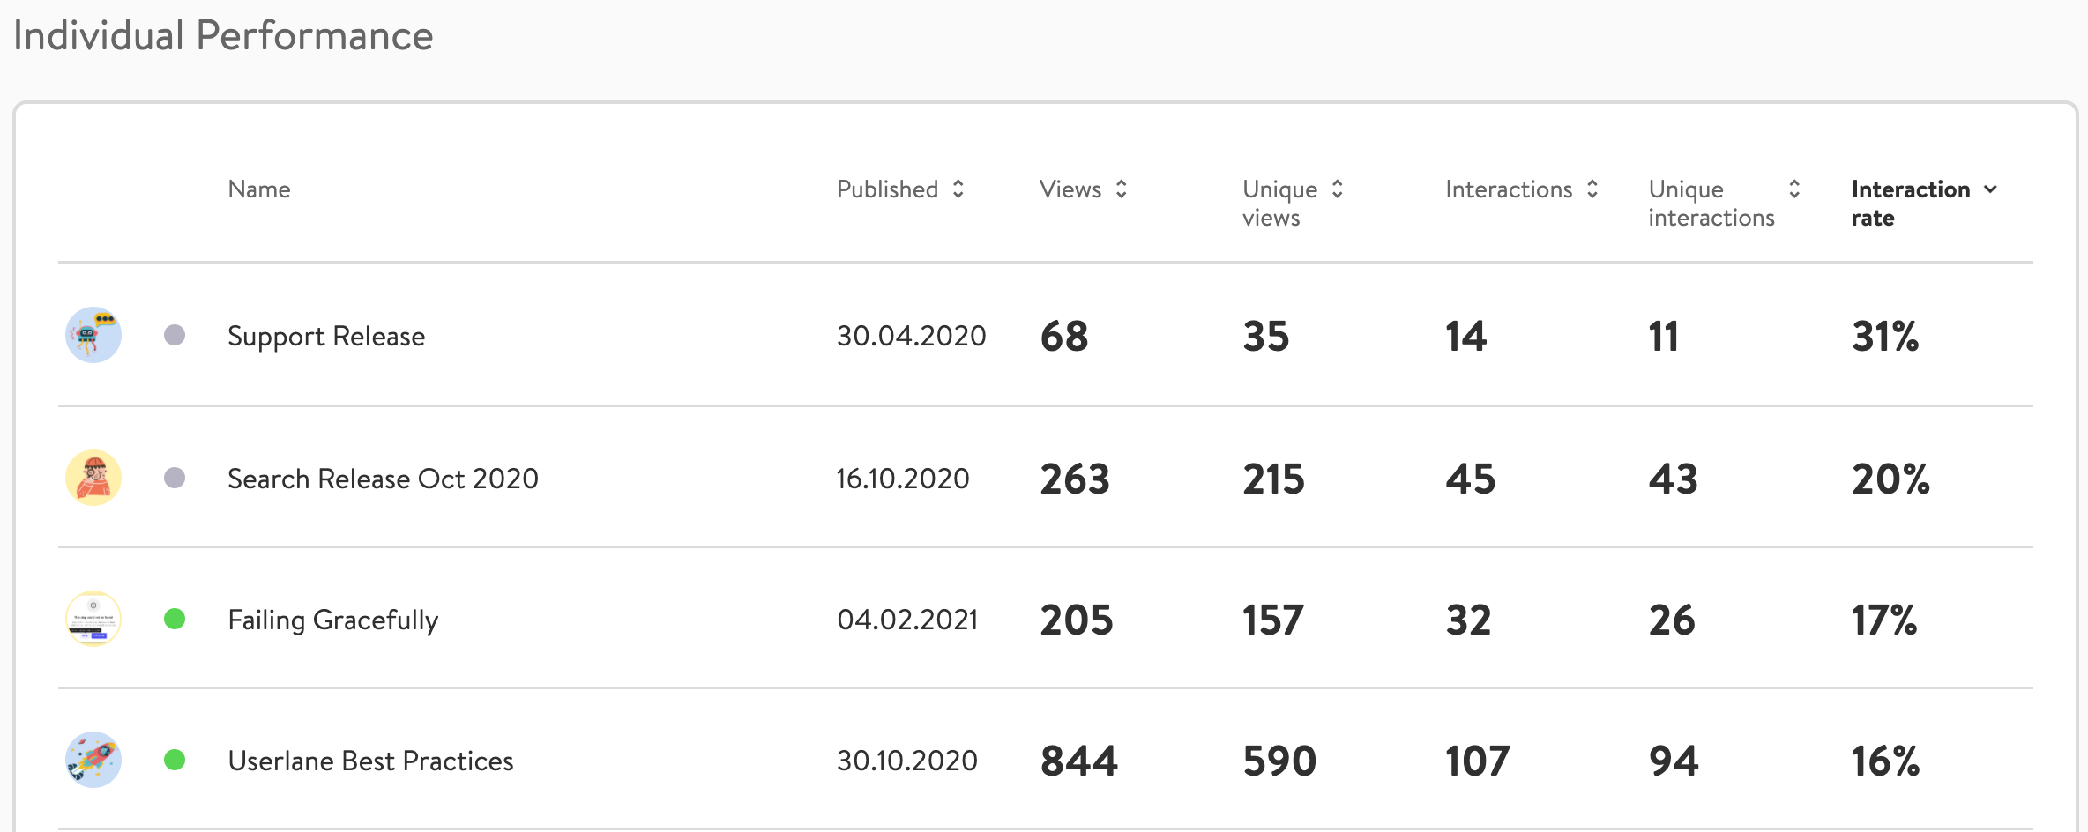Click the Search Release Oct 2020 avatar icon

click(93, 478)
